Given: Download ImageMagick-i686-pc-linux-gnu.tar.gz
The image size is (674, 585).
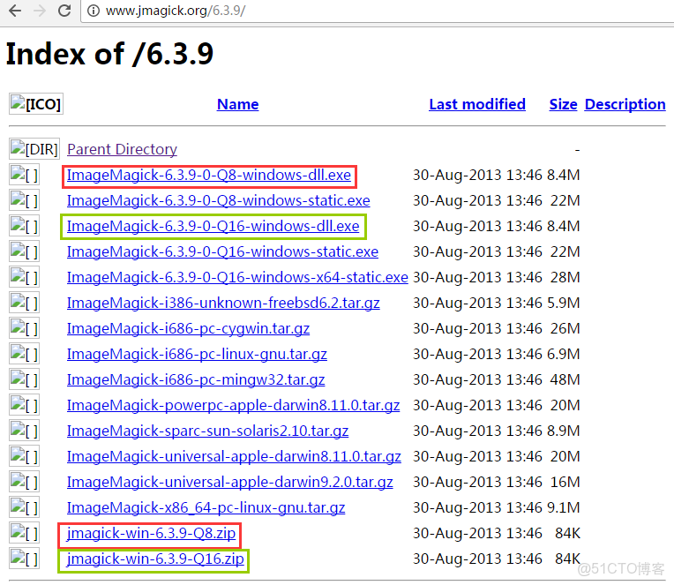Looking at the screenshot, I should (x=197, y=354).
